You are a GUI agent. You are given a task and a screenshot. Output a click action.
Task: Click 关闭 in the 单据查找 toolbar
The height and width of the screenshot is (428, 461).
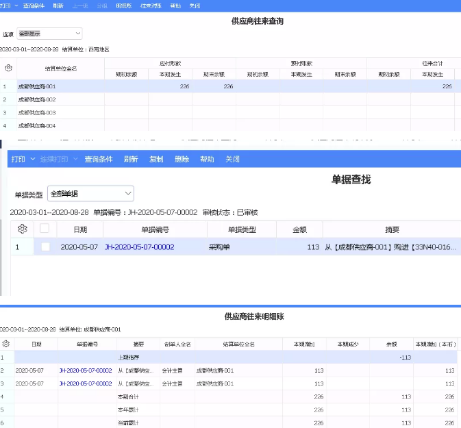click(232, 159)
